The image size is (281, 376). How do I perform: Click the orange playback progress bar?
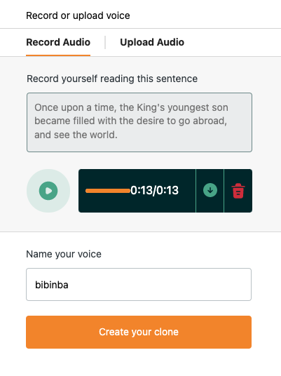[x=108, y=191]
